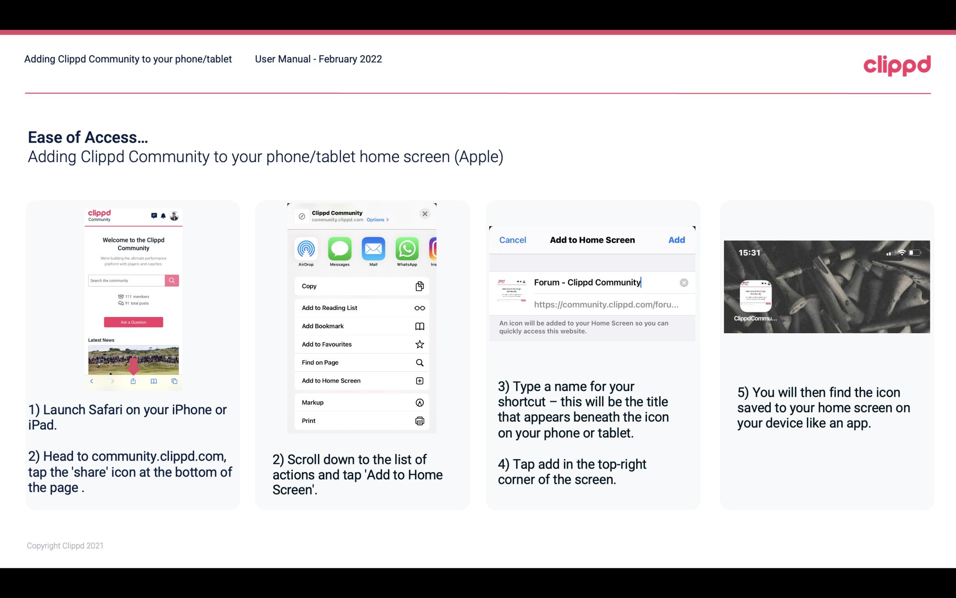The height and width of the screenshot is (598, 956).
Task: Tap the Cancel button on home screen dialog
Action: [x=513, y=239]
